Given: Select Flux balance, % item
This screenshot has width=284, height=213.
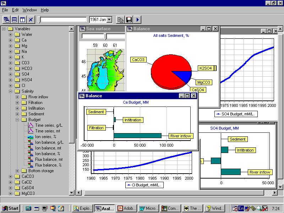Looking at the screenshot, I should (x=45, y=165).
